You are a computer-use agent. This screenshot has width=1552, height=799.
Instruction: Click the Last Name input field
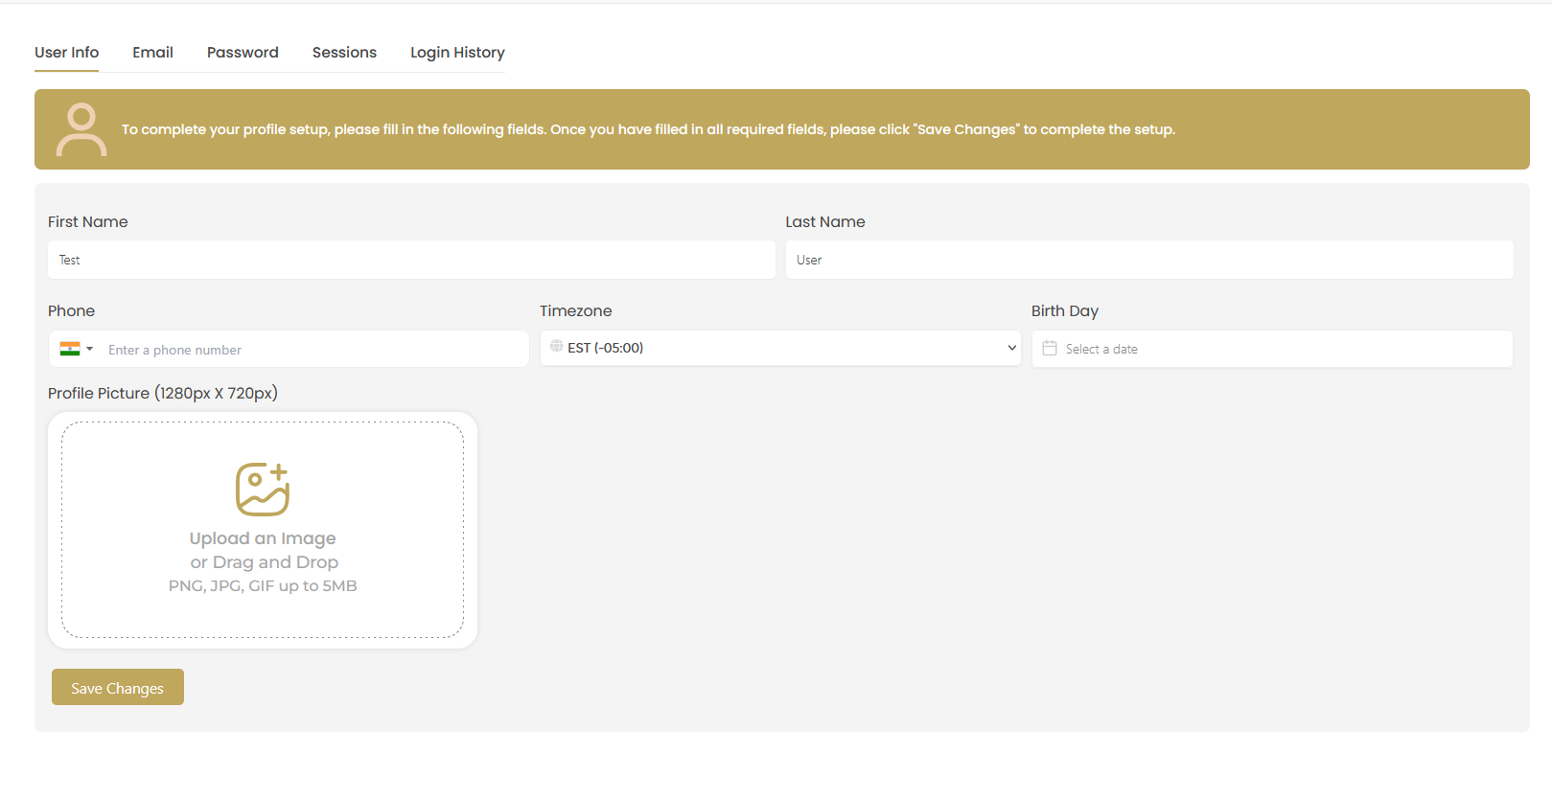1149,260
